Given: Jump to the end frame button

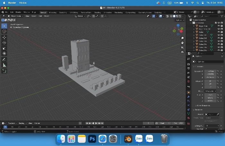Looking at the screenshot, I should click(x=102, y=123).
